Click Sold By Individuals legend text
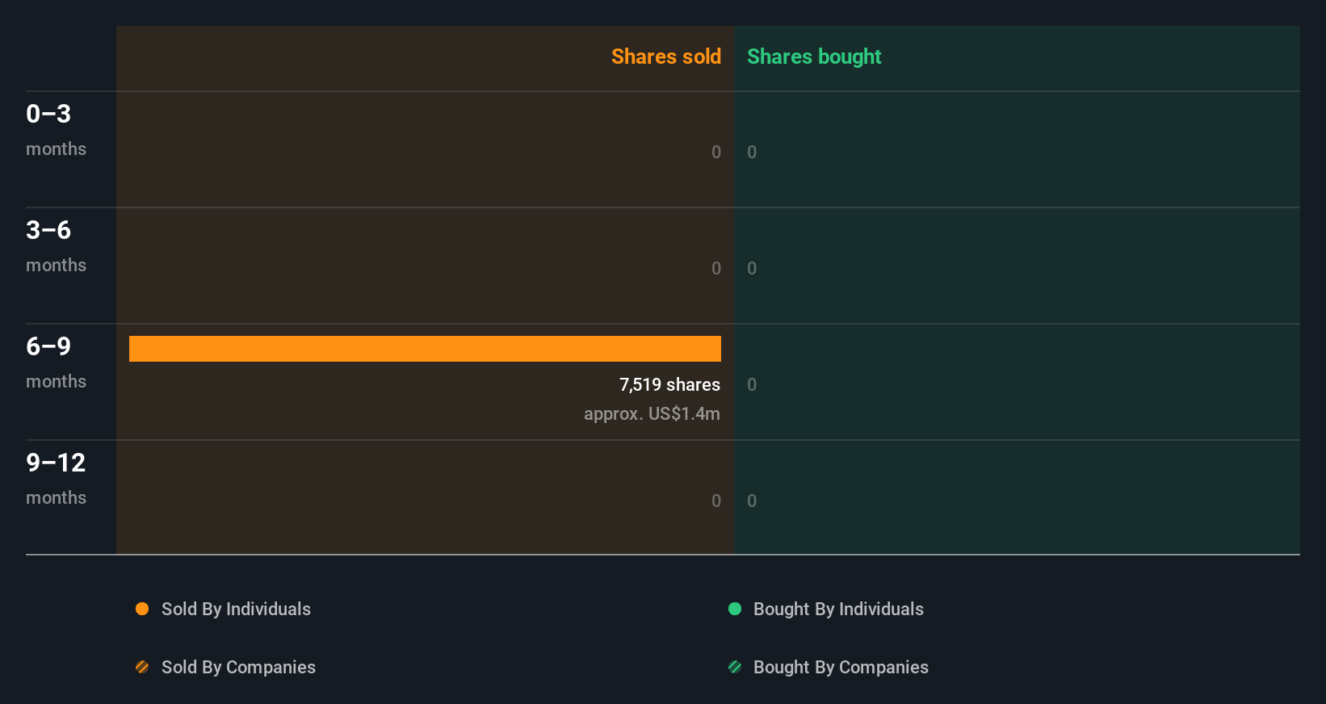The image size is (1326, 704). click(x=236, y=609)
